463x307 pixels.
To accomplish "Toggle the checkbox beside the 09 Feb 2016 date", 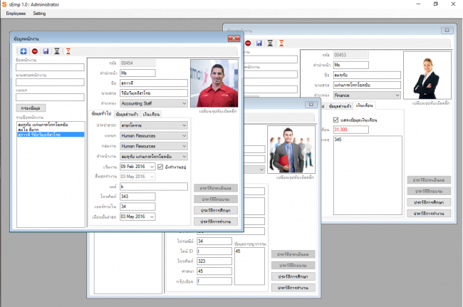I will 160,167.
